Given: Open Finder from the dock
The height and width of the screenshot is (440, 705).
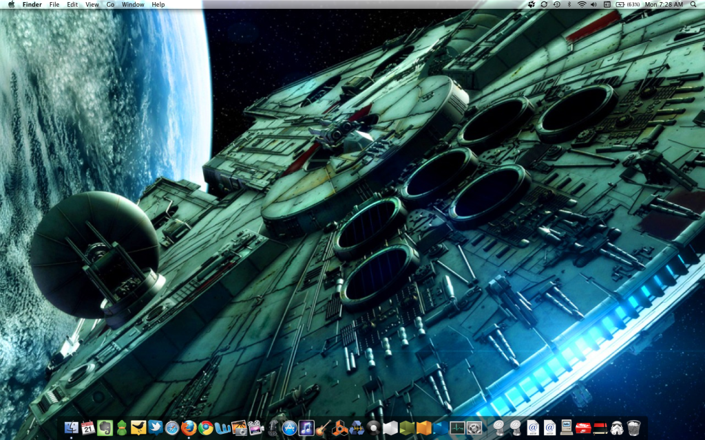Looking at the screenshot, I should [x=72, y=428].
